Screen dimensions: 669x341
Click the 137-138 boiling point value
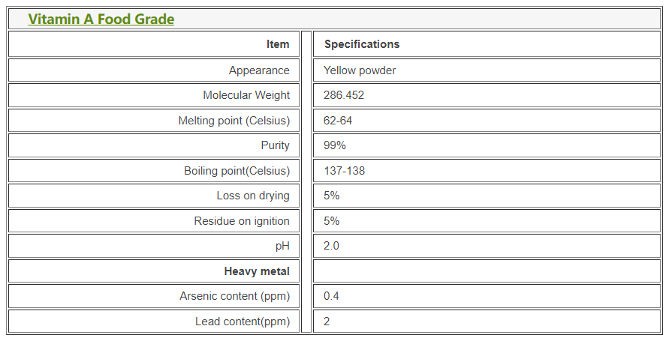(x=344, y=171)
